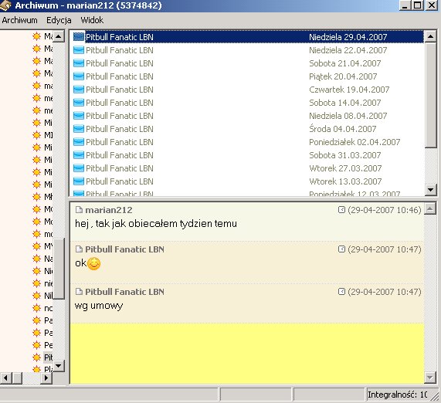Click the 'wg umowy' message text

(99, 306)
